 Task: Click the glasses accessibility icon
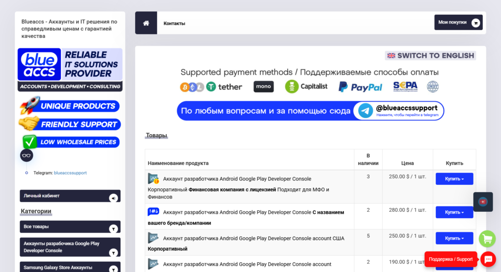click(26, 156)
